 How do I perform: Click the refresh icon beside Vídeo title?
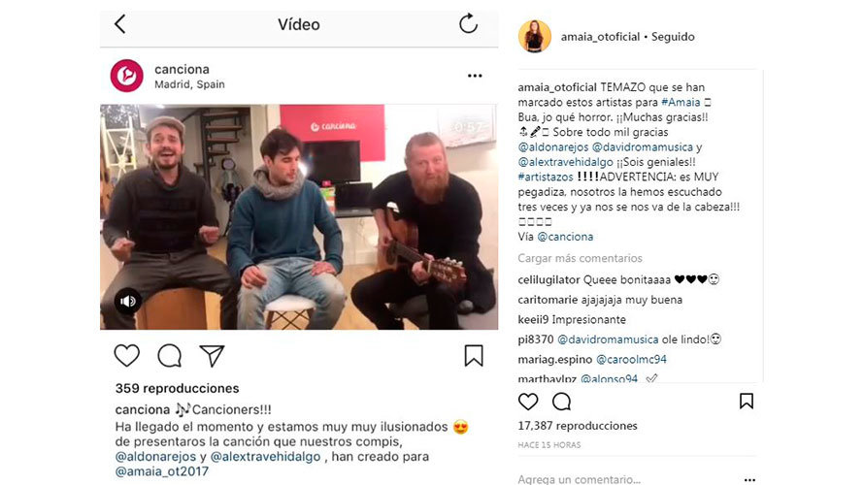point(468,23)
